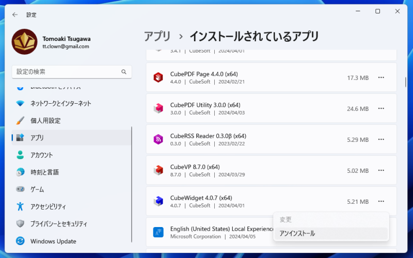Viewport: 413px width, 258px height.
Task: Select アプリ in the sidebar
Action: (x=71, y=137)
